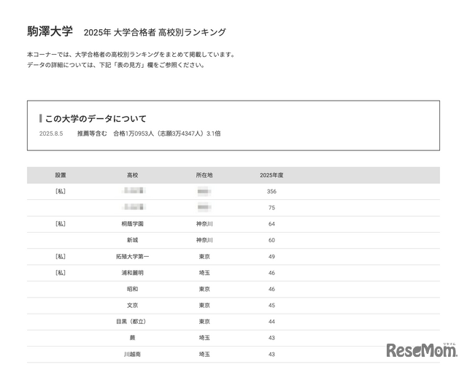The height and width of the screenshot is (367, 467).
Task: Click the 2025年 大学合格者 高校別ランキング heading
Action: [155, 32]
